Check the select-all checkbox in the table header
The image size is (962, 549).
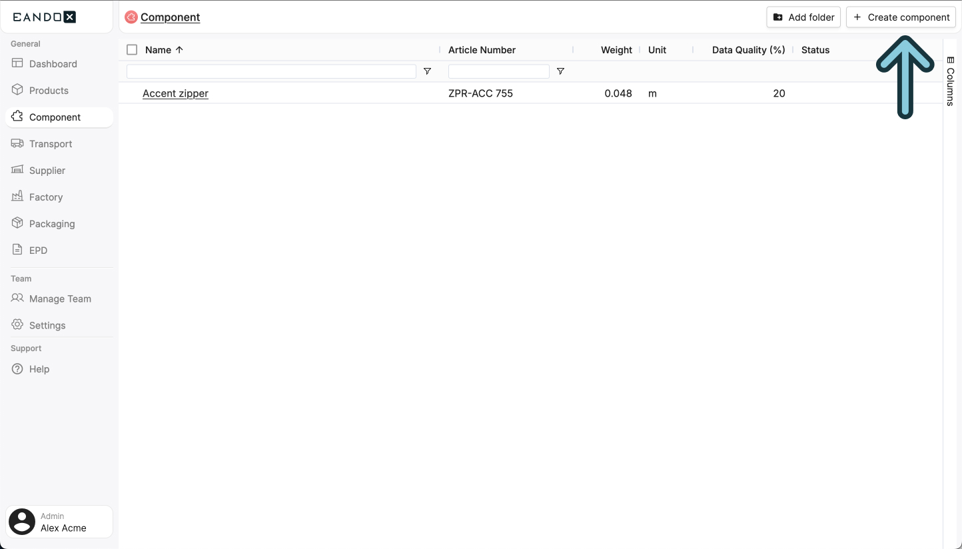(x=131, y=49)
